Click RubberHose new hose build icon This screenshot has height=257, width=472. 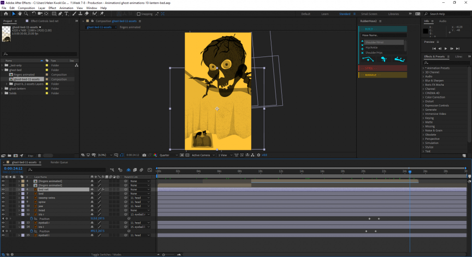point(368,59)
